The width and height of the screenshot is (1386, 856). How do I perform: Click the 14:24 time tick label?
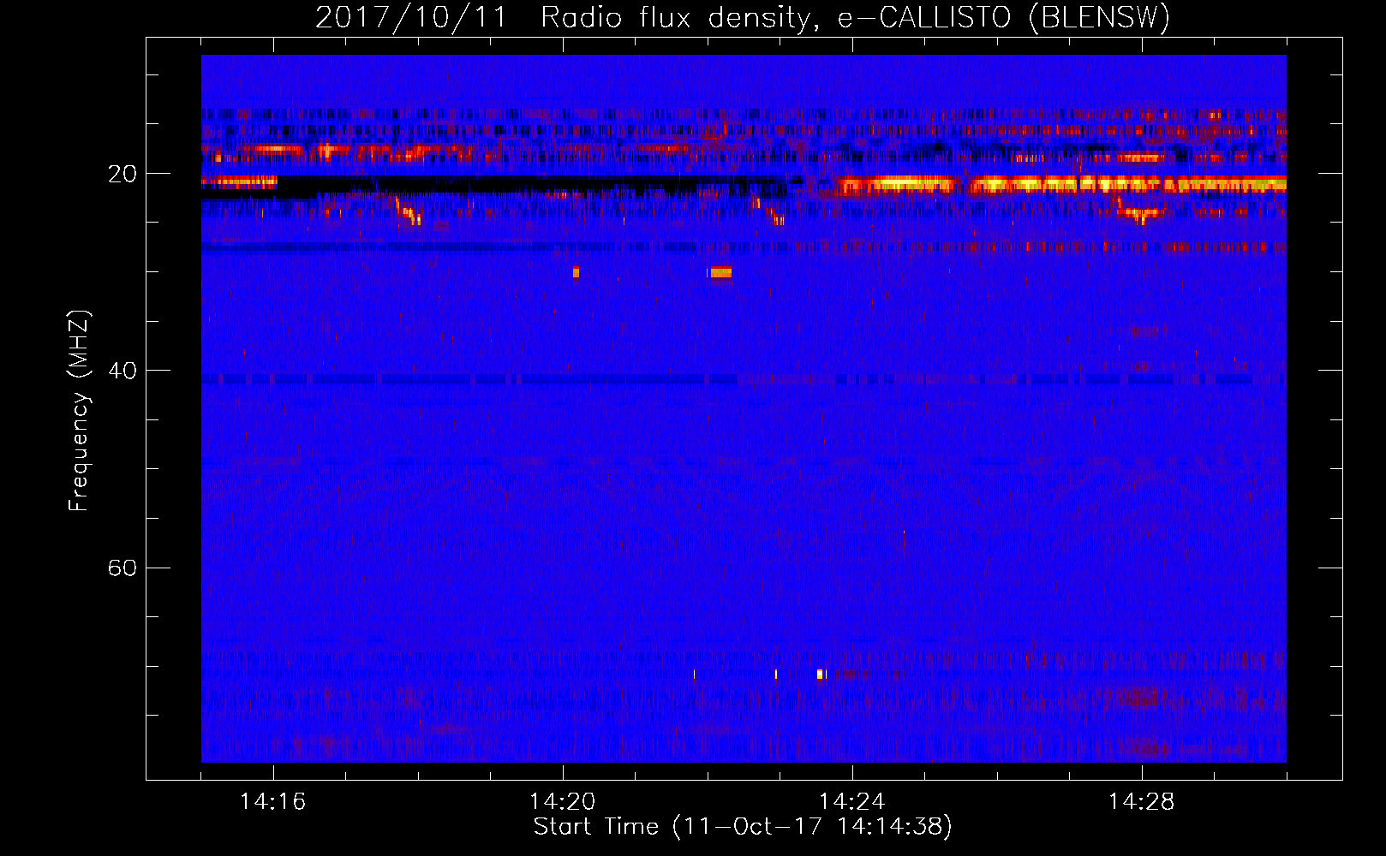(x=851, y=801)
